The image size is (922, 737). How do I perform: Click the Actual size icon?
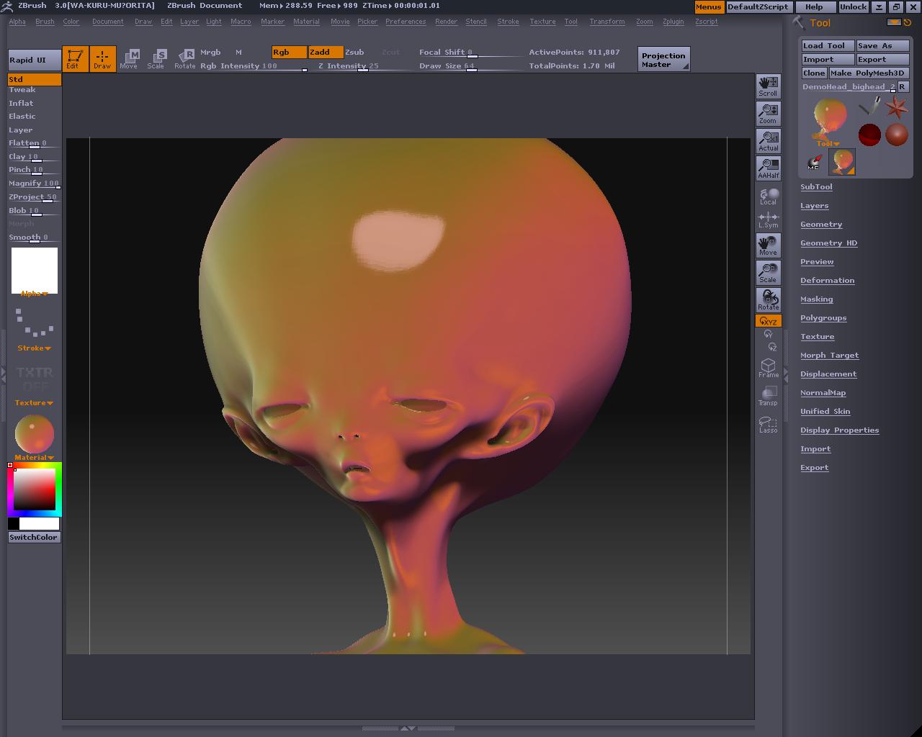click(768, 141)
